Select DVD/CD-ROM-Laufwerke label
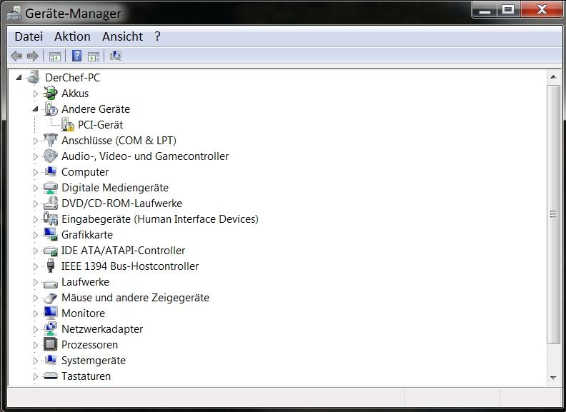Screen dimensions: 566x412 coord(121,204)
